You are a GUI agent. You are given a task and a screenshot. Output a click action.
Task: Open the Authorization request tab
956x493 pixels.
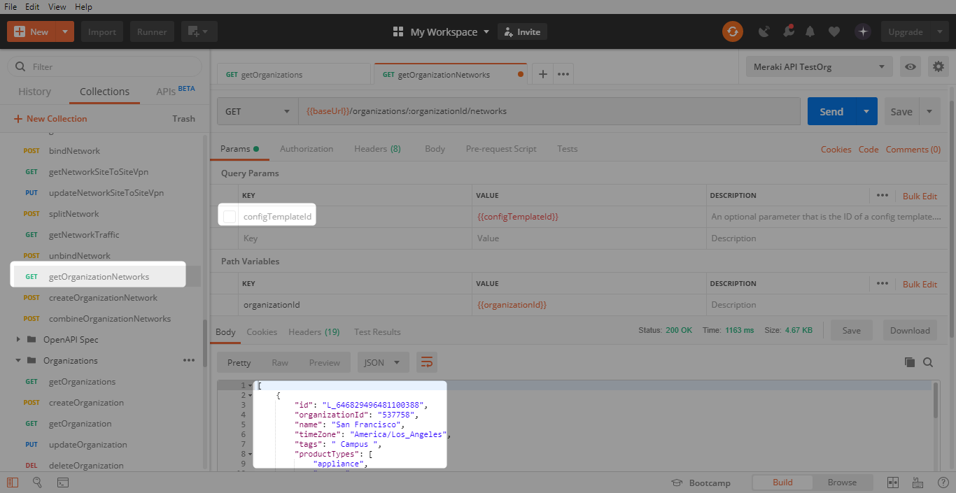pyautogui.click(x=307, y=148)
